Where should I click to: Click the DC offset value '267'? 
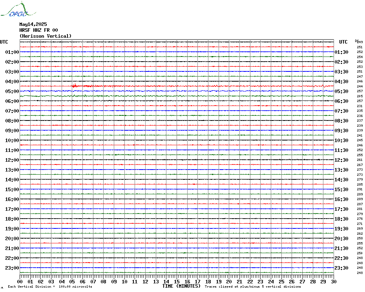pos(360,165)
